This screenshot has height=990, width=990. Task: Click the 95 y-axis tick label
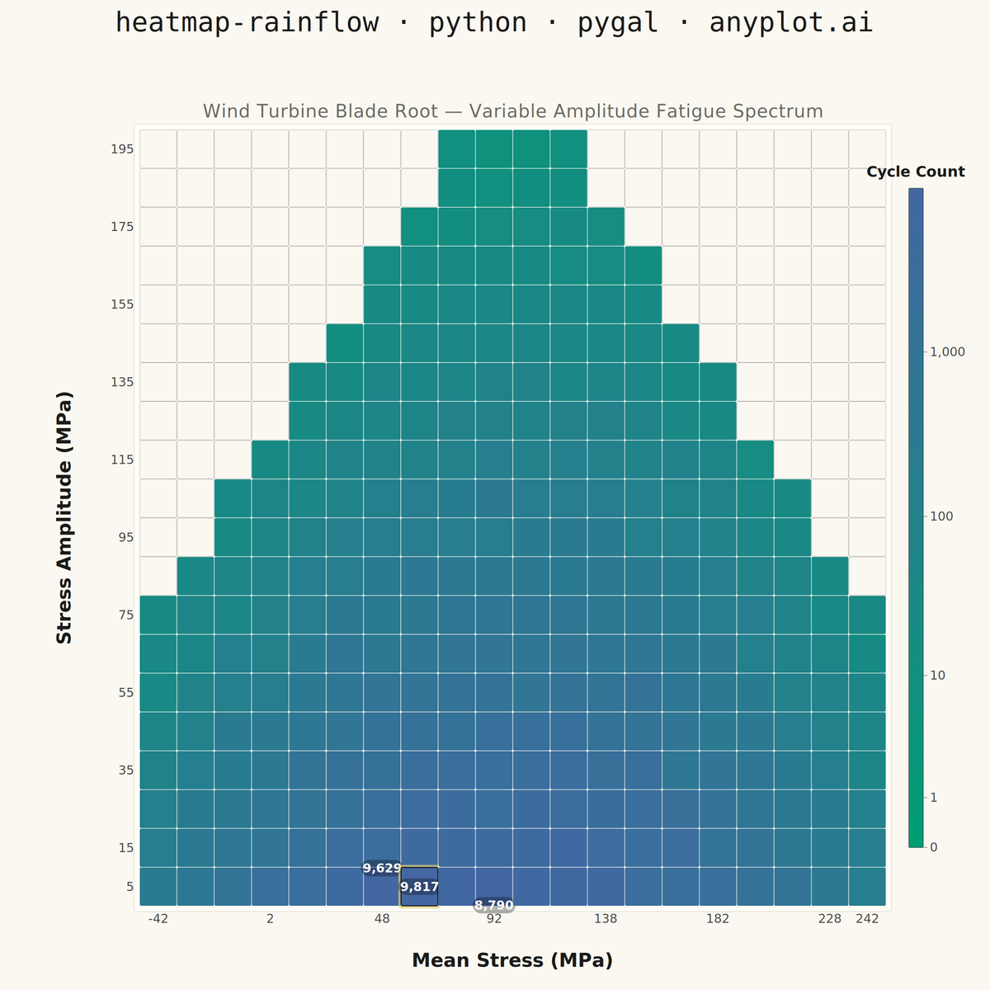127,537
